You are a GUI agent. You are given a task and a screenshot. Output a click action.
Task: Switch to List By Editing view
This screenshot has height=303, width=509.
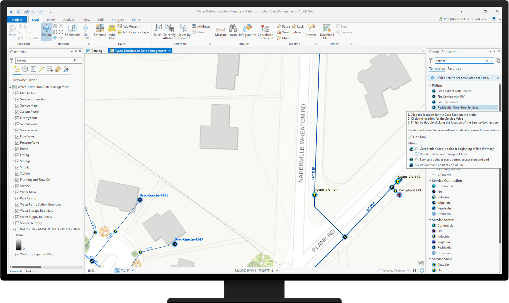[x=42, y=69]
